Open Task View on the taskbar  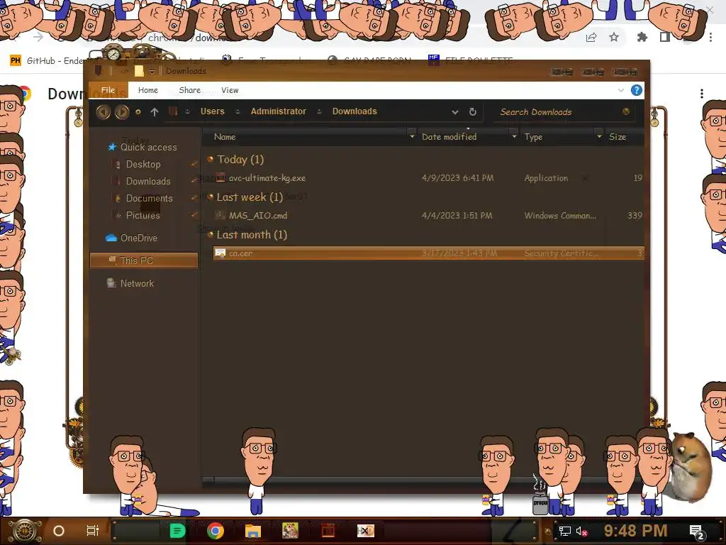pos(93,531)
